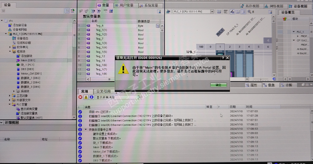Collapse the PLC_1 [CPU 1511-1 PN] node

click(6, 34)
